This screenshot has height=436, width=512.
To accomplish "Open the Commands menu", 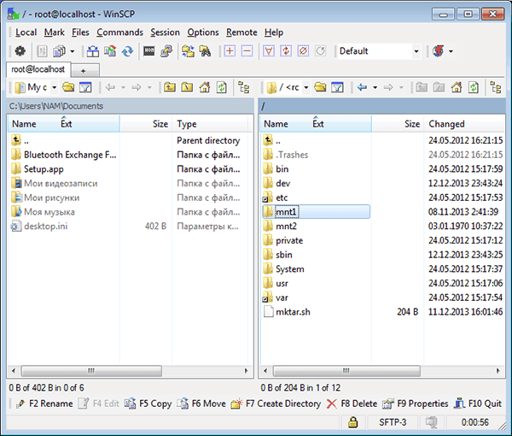I will click(119, 32).
